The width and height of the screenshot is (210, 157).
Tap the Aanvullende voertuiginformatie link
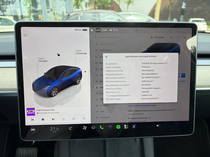[142, 106]
